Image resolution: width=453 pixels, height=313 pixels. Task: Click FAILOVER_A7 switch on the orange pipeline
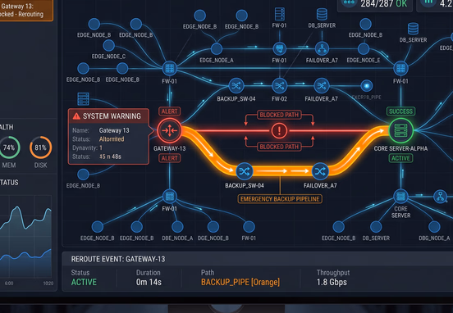coord(320,171)
